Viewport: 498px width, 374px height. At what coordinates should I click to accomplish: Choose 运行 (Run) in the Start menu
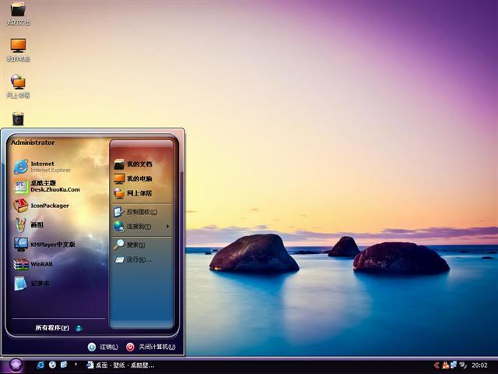[138, 259]
